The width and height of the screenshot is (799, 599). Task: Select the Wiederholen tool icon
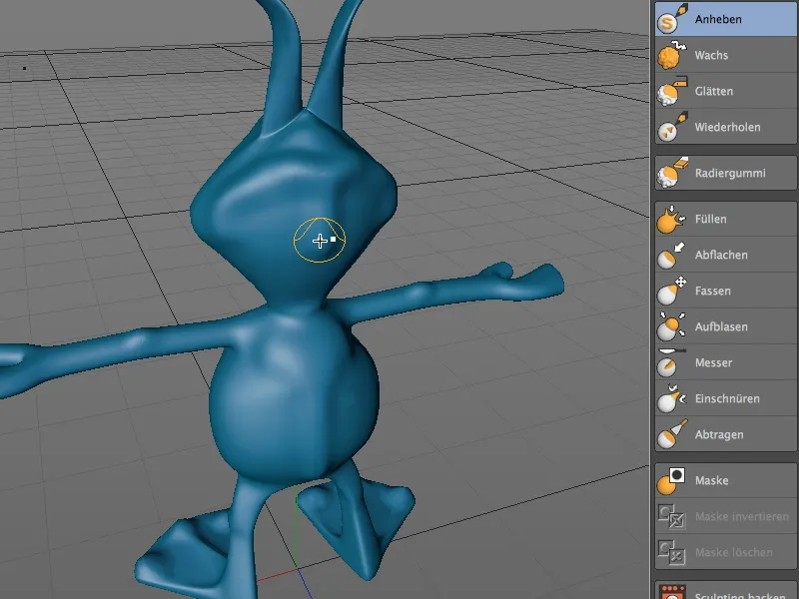tap(671, 127)
